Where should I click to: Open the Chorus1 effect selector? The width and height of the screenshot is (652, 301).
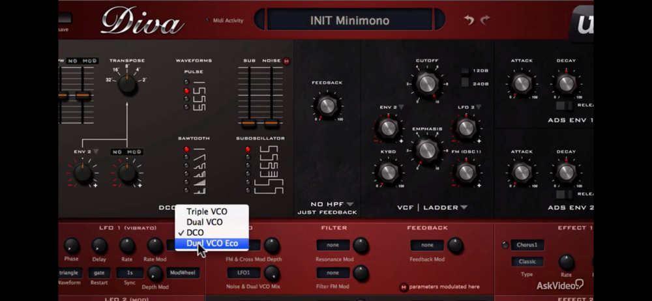(x=527, y=245)
